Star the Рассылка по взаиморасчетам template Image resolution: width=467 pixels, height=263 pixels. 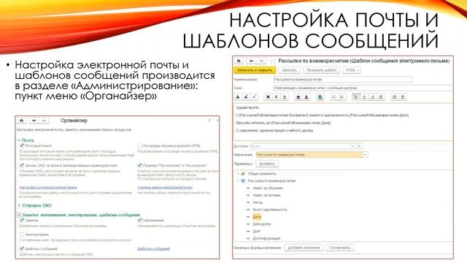(272, 61)
